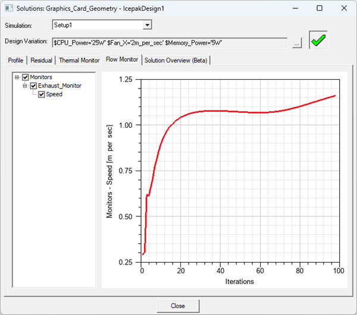Viewport: 357px width, 315px height.
Task: Open design variation browse (...) button
Action: point(297,43)
